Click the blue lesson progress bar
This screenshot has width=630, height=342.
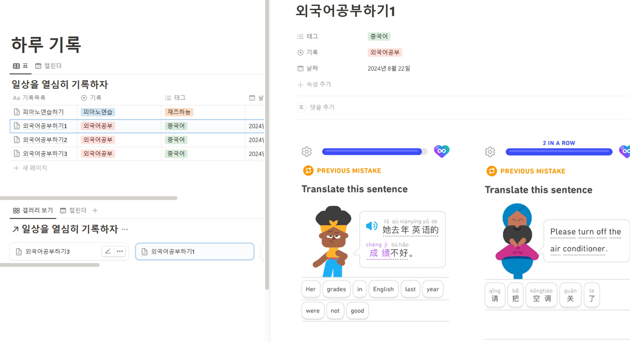click(374, 151)
